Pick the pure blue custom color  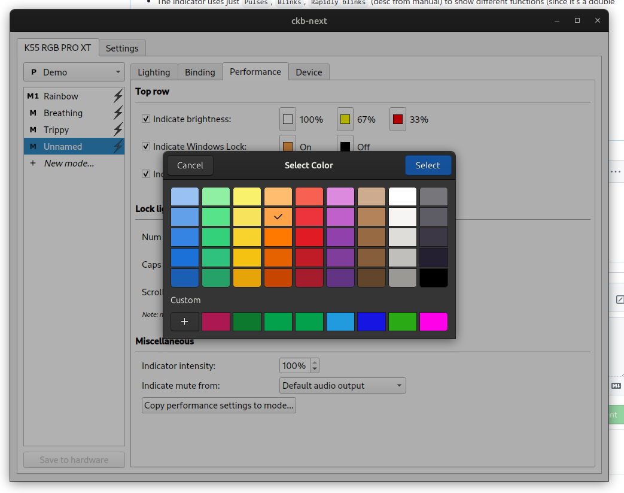[372, 322]
